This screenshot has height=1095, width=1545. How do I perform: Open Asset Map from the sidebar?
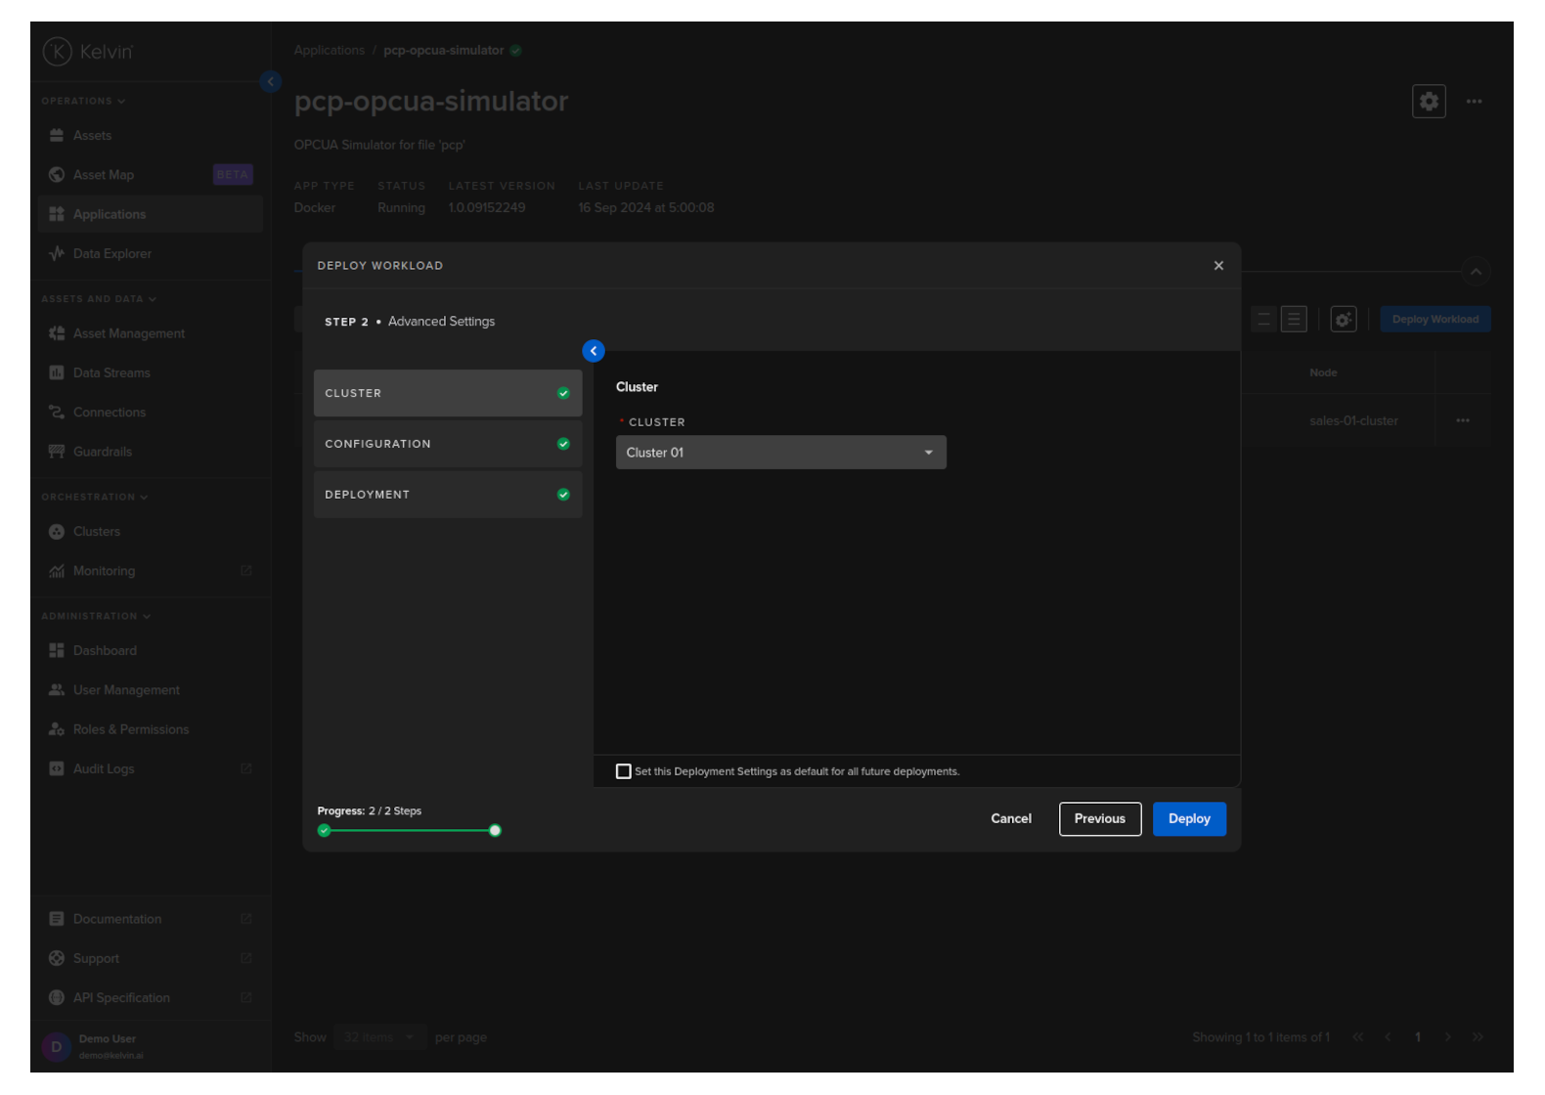click(104, 175)
